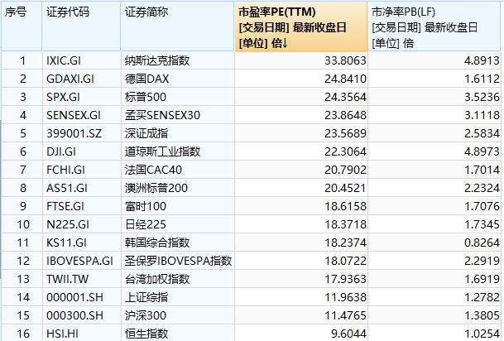Image resolution: width=504 pixels, height=341 pixels.
Task: Select PB value 1.6112
Action: [434, 79]
